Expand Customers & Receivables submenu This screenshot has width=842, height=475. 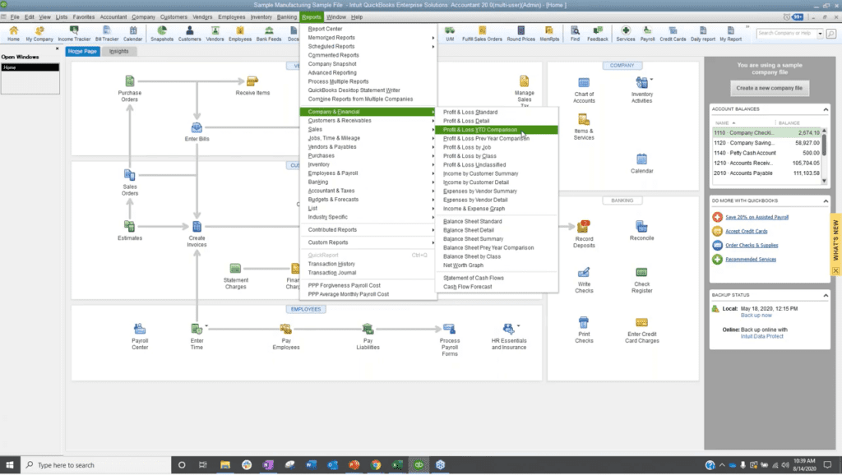[x=368, y=120]
